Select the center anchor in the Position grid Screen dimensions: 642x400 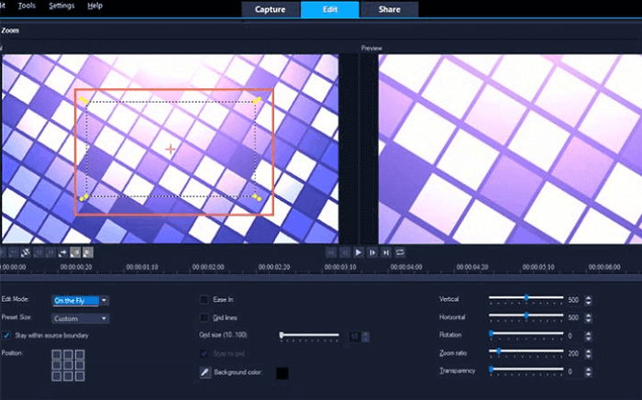[68, 364]
